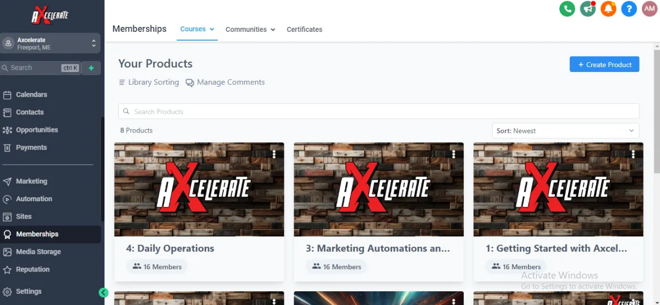The image size is (660, 305).
Task: Click the ctrl K shortcut badge
Action: [x=70, y=68]
